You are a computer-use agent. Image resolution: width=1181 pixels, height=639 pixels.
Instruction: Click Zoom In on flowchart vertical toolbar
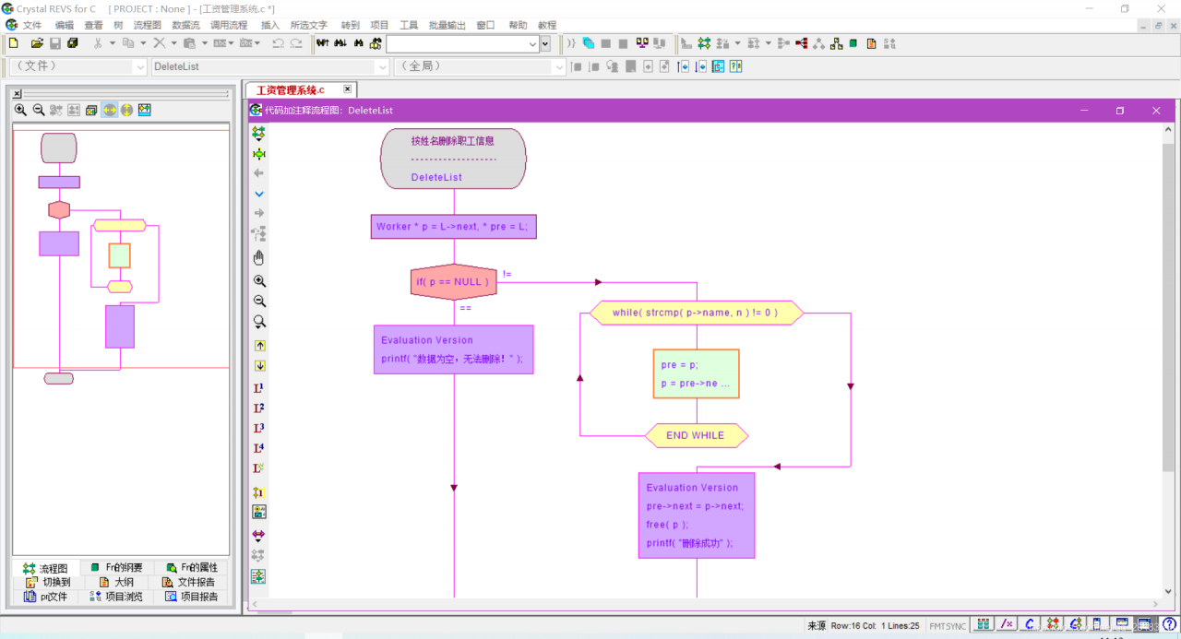point(259,281)
